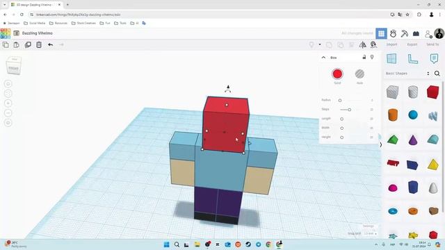
Task: Open the Snap Grid dropdown
Action: tap(371, 233)
